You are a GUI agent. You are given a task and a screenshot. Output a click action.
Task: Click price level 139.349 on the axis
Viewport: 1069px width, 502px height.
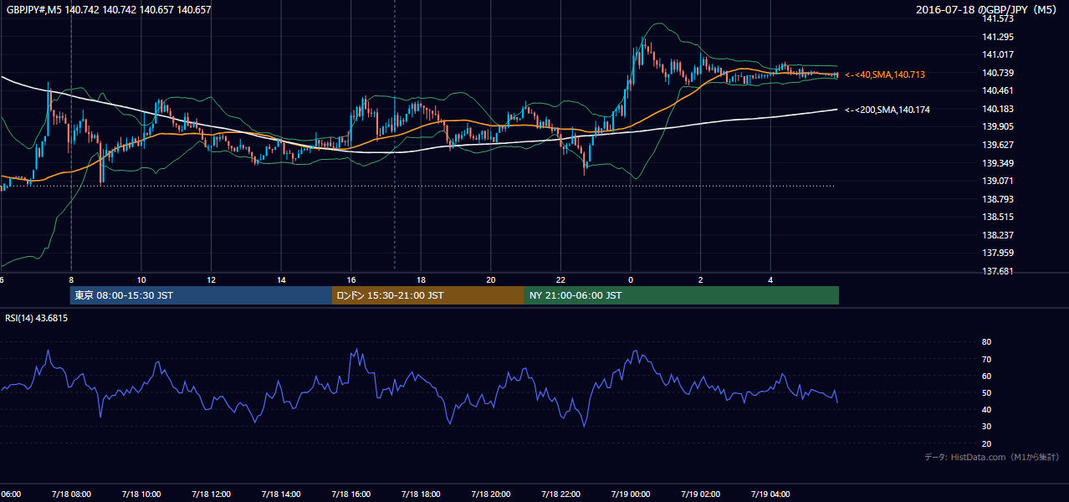998,163
